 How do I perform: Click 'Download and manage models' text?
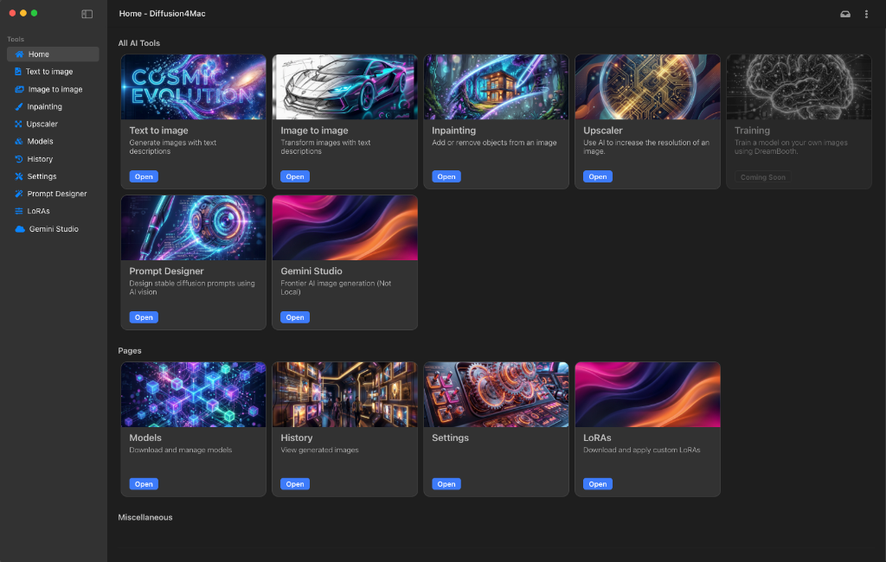tap(181, 450)
